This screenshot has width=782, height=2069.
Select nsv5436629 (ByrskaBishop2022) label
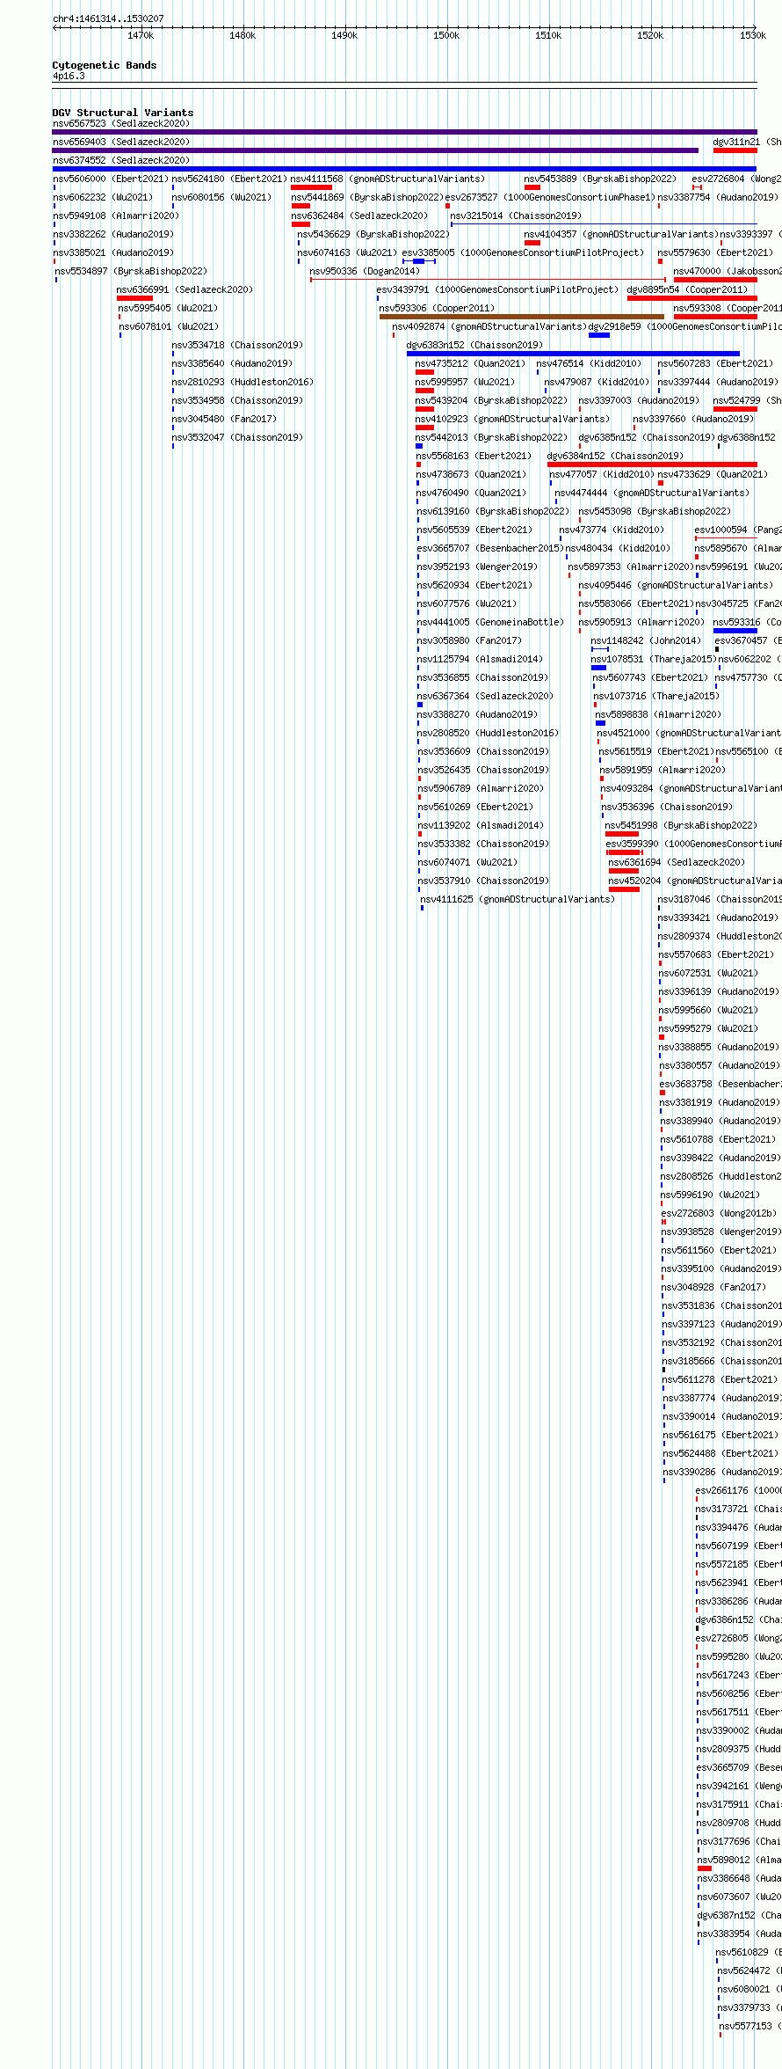coord(373,234)
